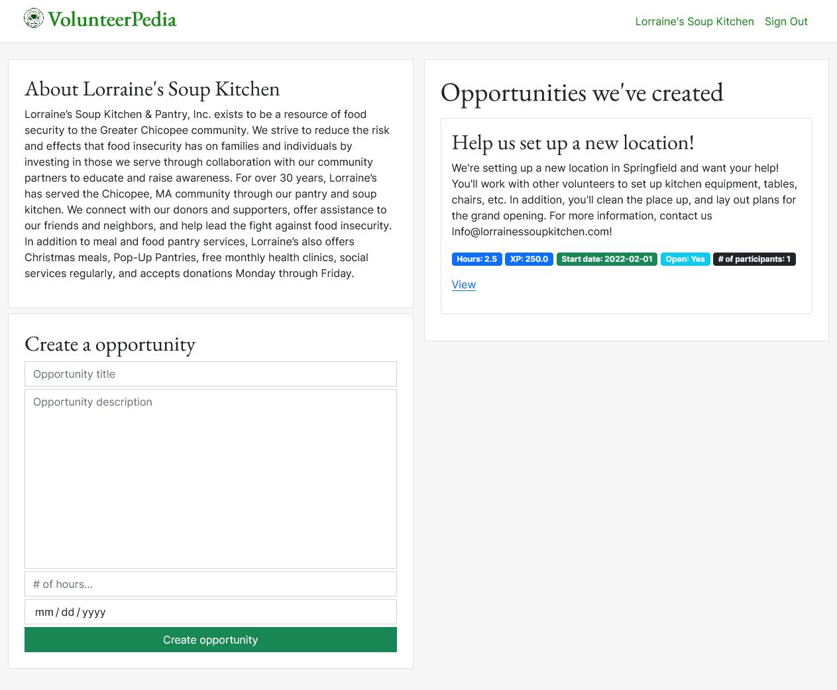837x690 pixels.
Task: Open Lorraine's Soup Kitchen nav link
Action: coord(695,21)
